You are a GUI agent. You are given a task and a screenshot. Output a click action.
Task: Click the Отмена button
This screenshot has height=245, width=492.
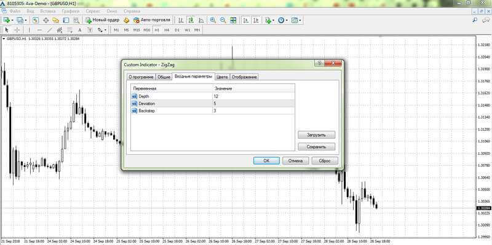(296, 161)
